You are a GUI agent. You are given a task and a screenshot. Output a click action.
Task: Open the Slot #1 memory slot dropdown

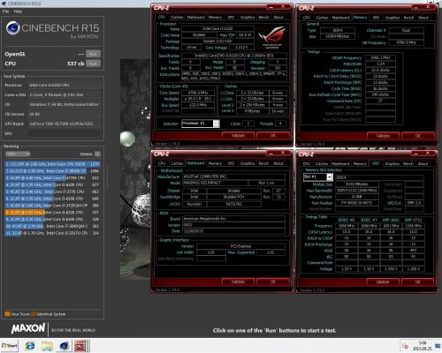[318, 176]
